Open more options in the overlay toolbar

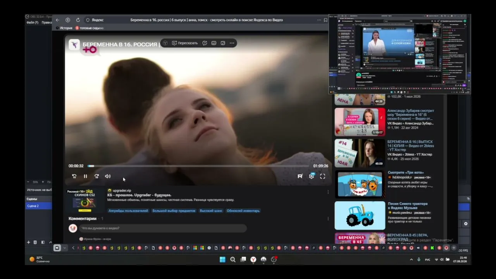click(x=232, y=43)
